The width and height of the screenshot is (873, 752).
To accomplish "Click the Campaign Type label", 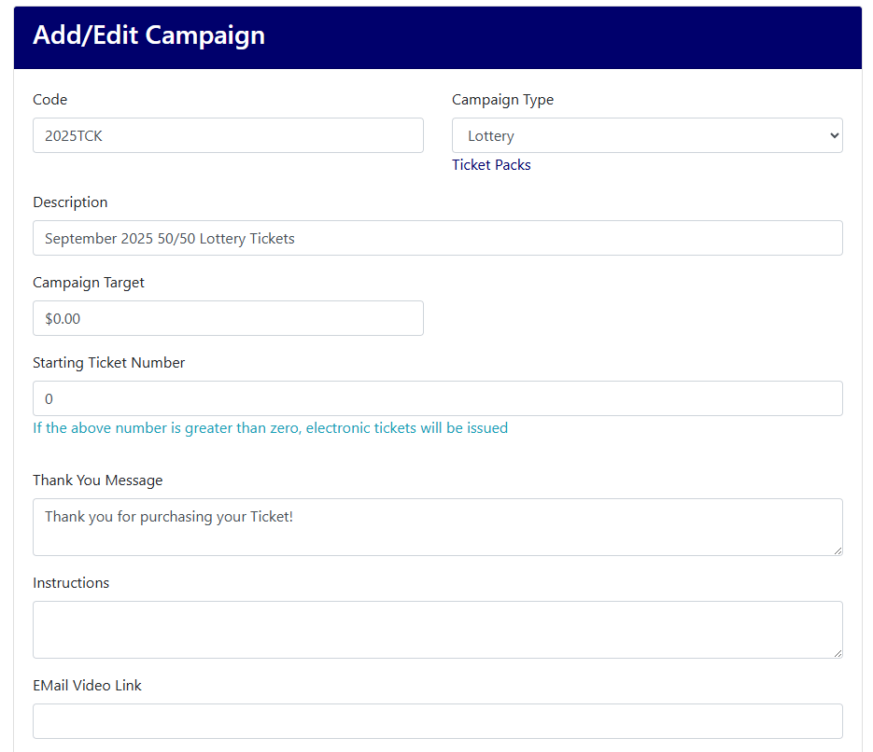I will pos(502,100).
